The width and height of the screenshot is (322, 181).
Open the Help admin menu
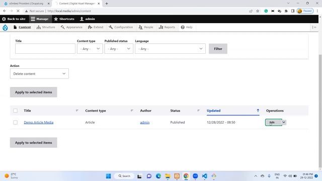(187, 27)
